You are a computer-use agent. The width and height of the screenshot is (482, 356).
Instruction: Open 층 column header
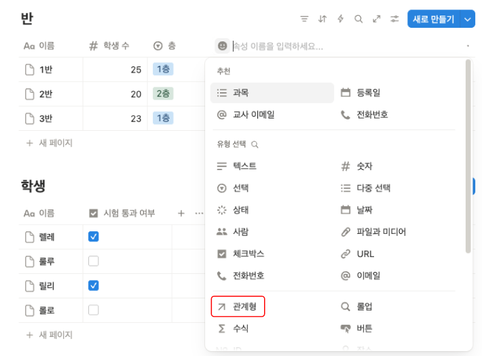pyautogui.click(x=164, y=46)
